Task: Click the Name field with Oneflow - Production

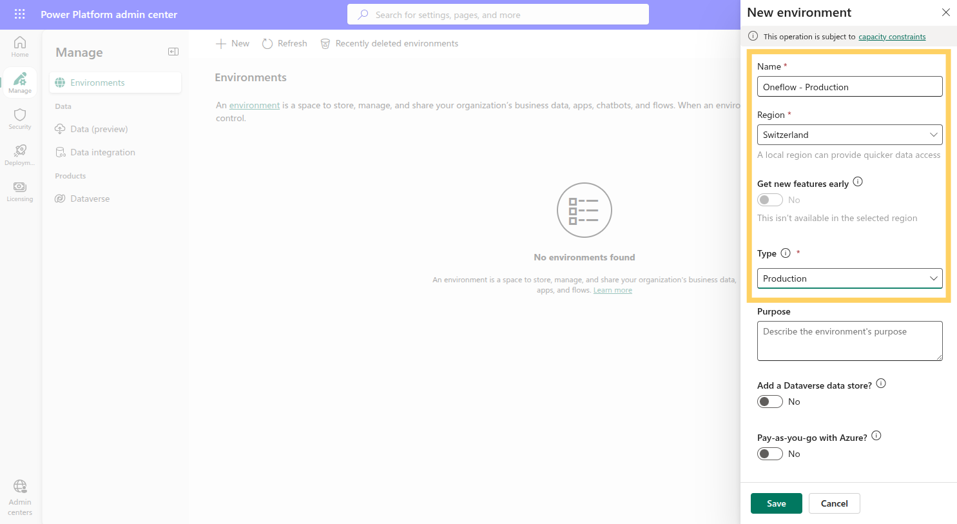Action: [849, 86]
